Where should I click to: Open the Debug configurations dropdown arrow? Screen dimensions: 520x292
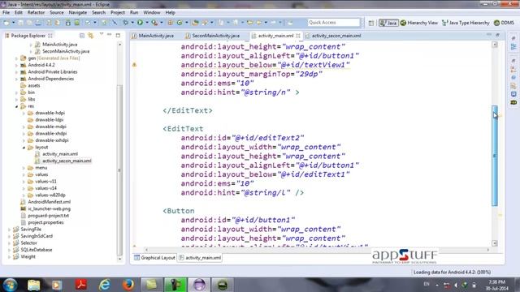click(132, 23)
